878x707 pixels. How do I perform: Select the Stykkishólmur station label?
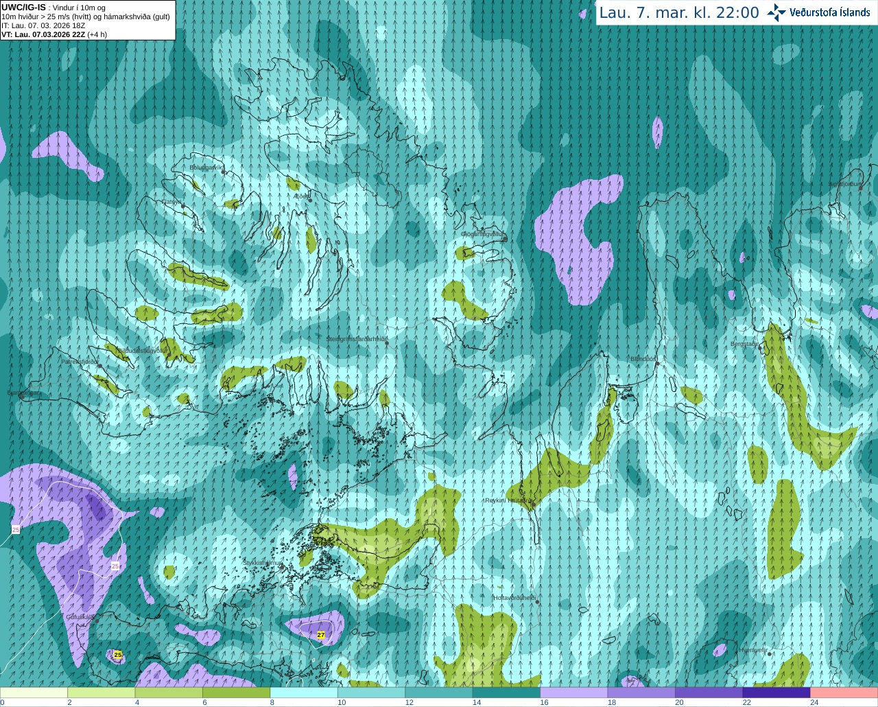tap(262, 563)
